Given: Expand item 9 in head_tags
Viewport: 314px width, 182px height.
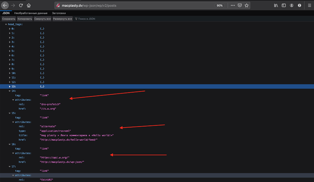Looking at the screenshot, I should (x=10, y=69).
